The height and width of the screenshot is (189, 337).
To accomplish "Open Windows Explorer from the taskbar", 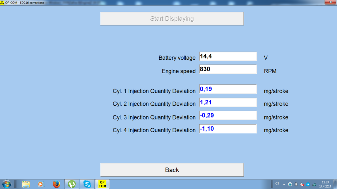I will 26,184.
